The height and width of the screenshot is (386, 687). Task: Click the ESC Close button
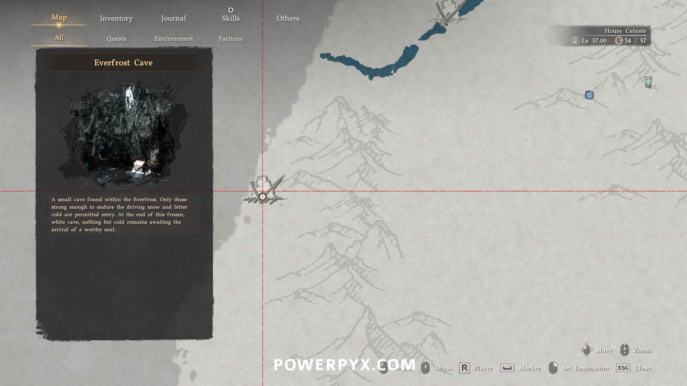pyautogui.click(x=623, y=368)
